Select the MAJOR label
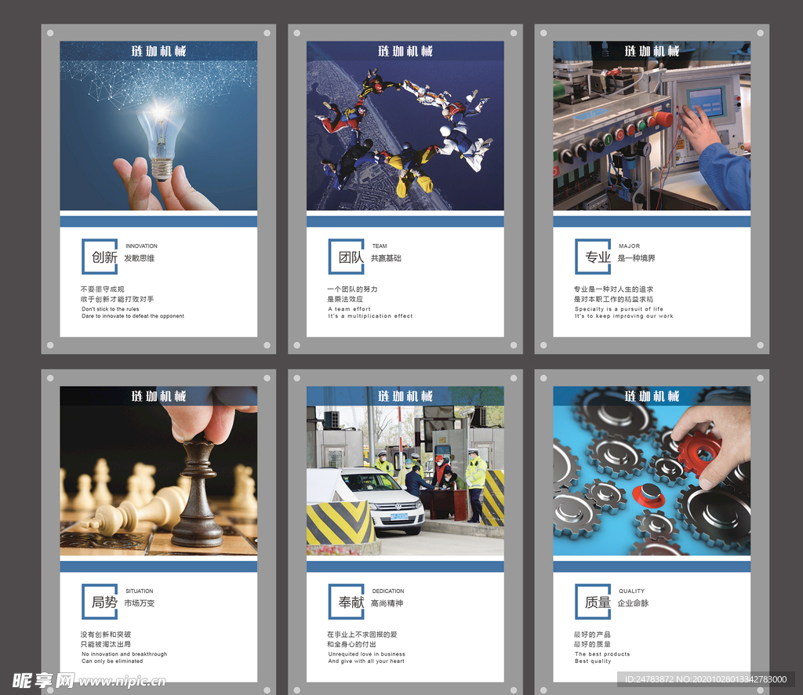The height and width of the screenshot is (695, 803). click(x=629, y=246)
